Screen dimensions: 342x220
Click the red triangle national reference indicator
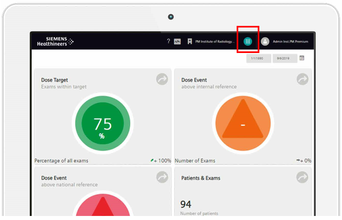(103, 203)
